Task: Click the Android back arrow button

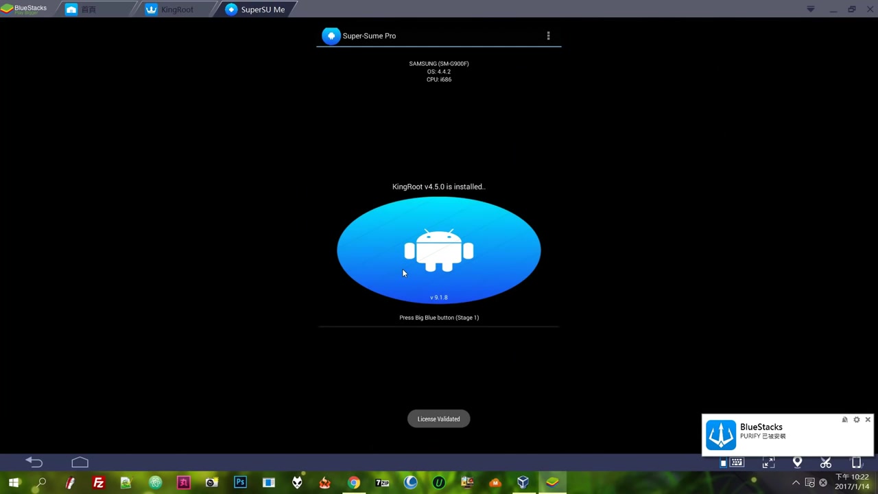Action: (34, 462)
